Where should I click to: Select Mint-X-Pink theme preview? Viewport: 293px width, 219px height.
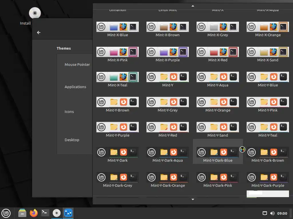click(118, 52)
